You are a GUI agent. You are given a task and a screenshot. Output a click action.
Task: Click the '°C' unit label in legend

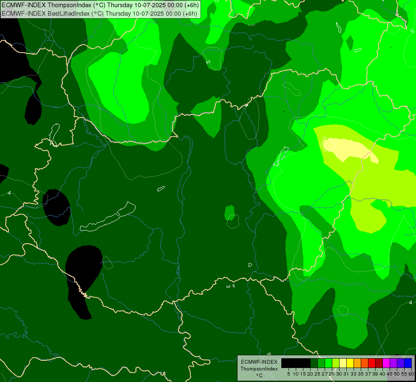click(260, 375)
